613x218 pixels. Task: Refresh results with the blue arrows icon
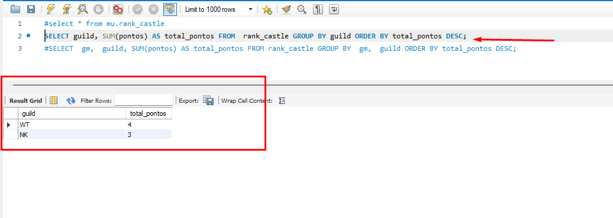71,101
